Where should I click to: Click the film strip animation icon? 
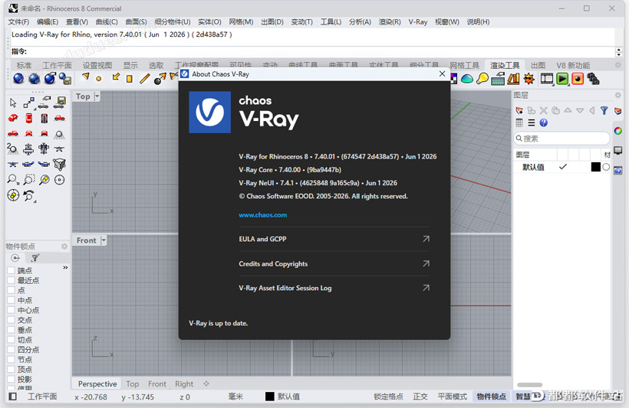(x=546, y=79)
